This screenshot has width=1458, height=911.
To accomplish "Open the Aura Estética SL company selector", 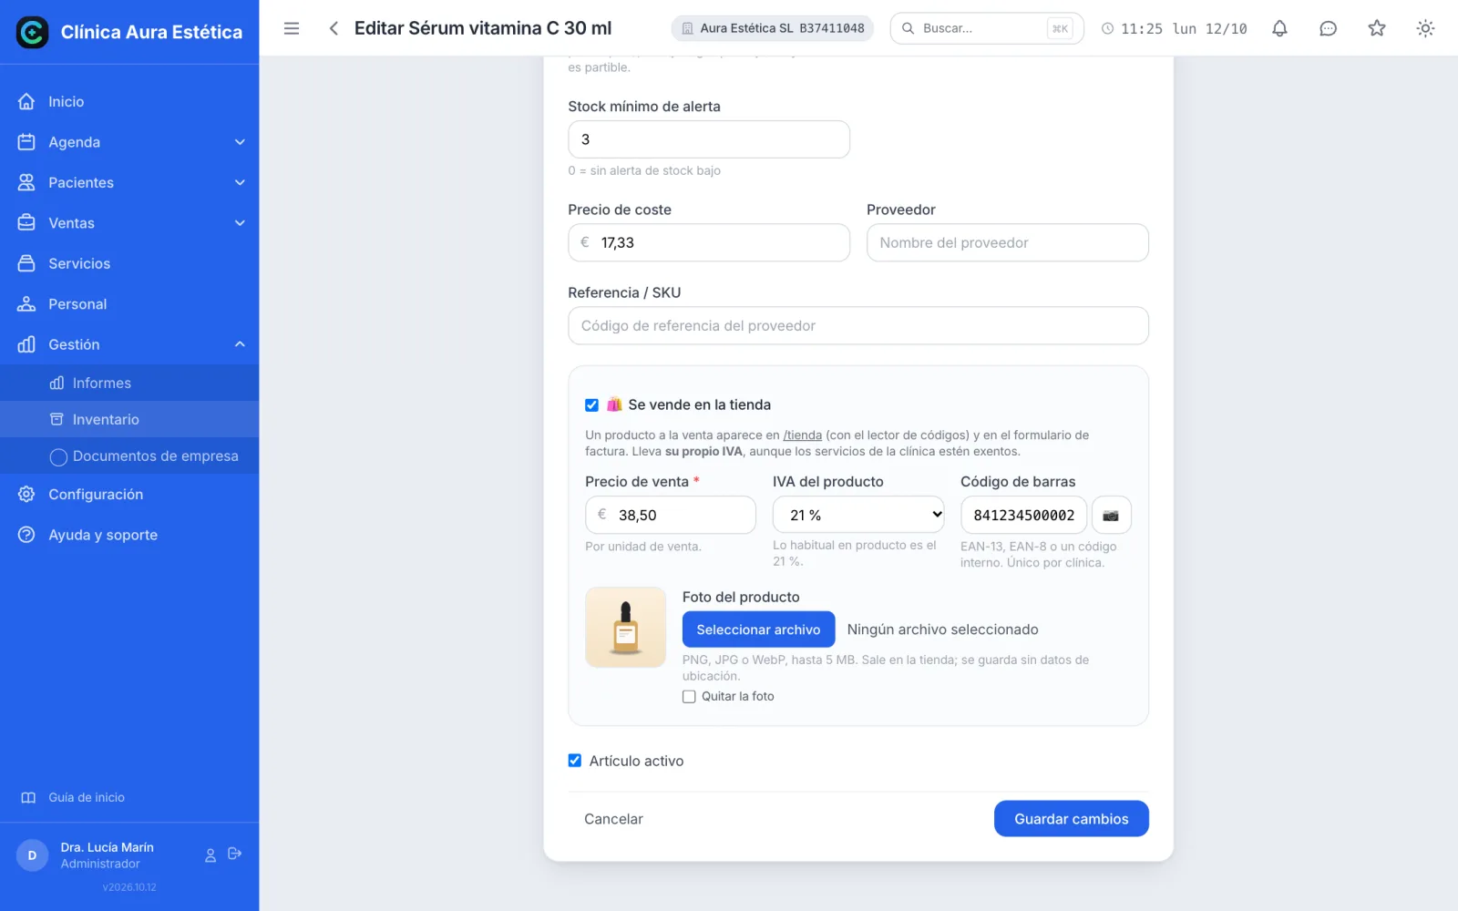I will [773, 28].
